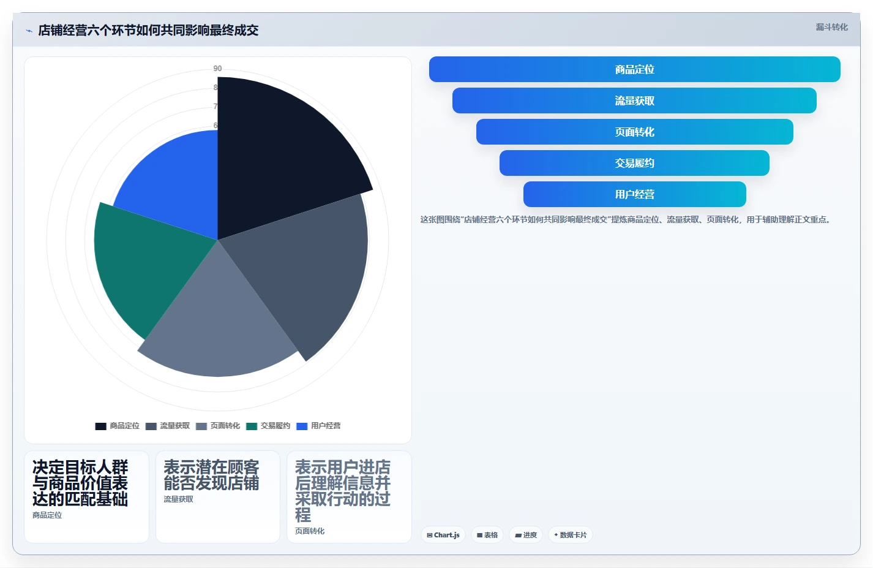The image size is (873, 568).
Task: Open the 表示用户进店后理解信息并采取行动的过程 card
Action: (x=349, y=497)
